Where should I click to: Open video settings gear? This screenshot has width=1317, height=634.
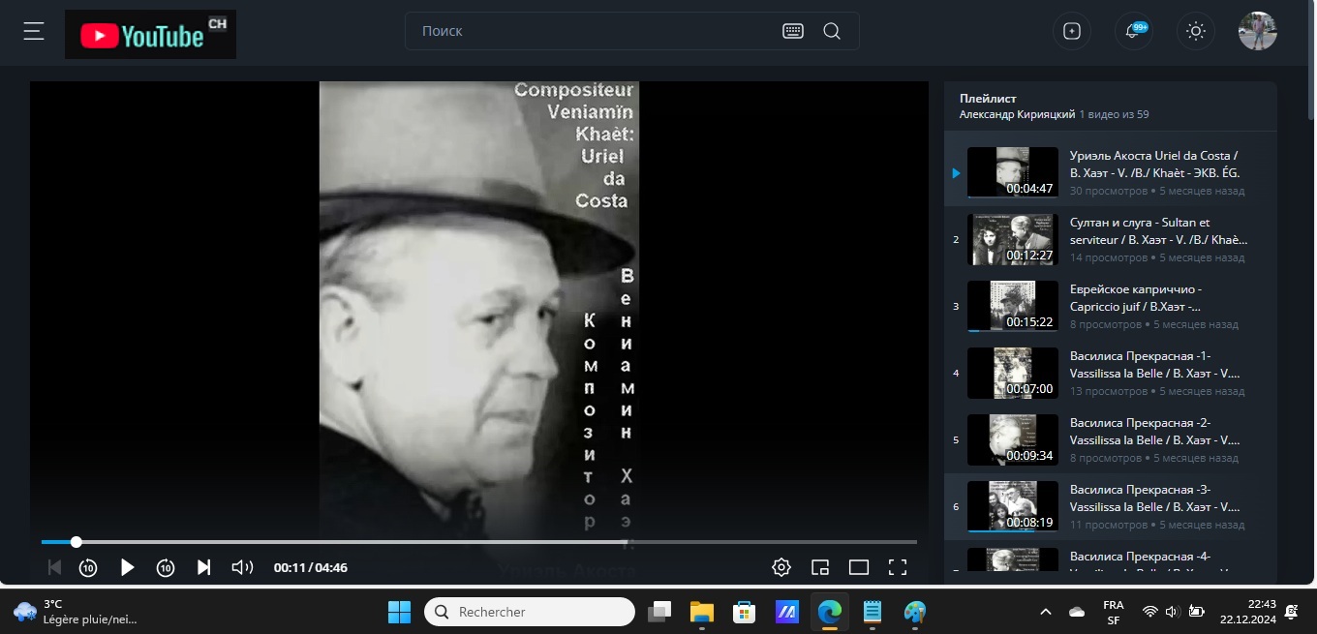pyautogui.click(x=781, y=567)
